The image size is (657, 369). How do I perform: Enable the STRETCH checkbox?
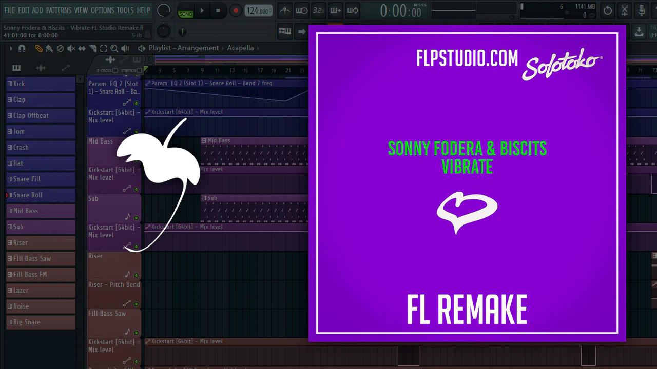pos(139,70)
